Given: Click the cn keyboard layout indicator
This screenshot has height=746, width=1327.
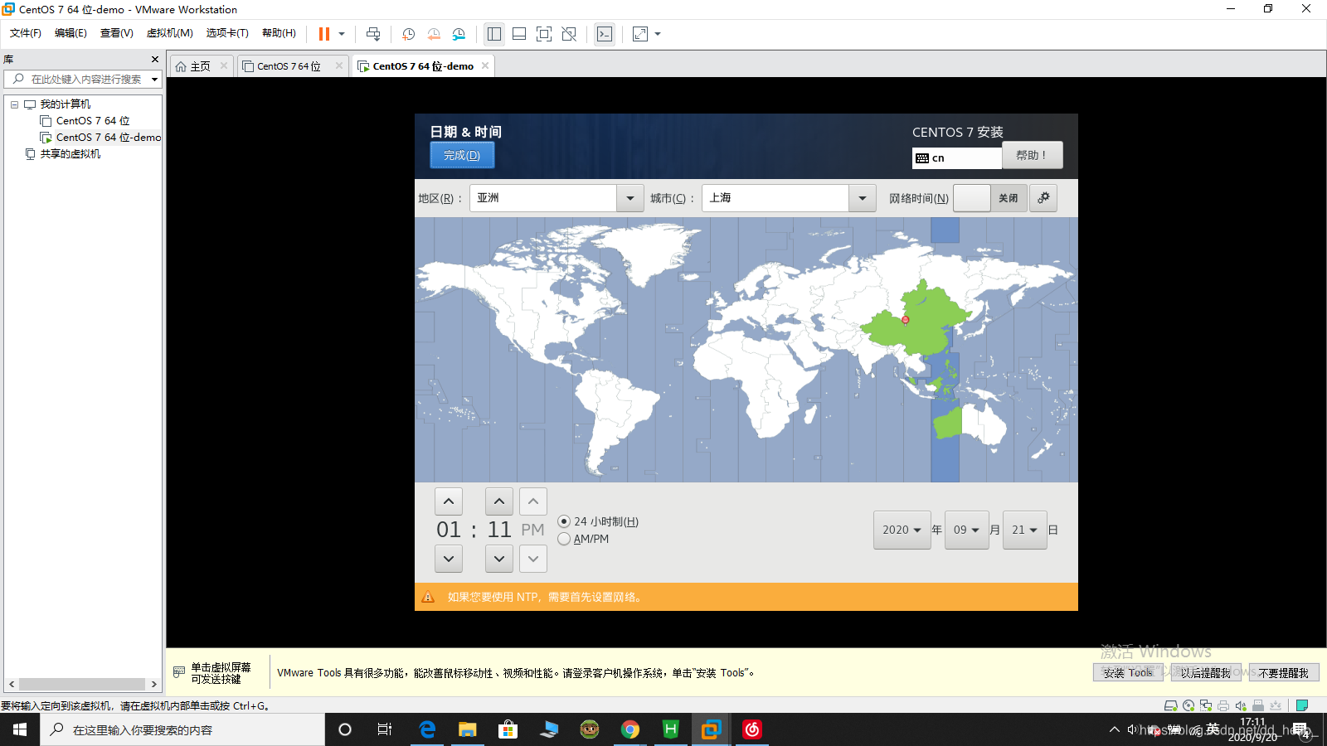Looking at the screenshot, I should pos(957,157).
